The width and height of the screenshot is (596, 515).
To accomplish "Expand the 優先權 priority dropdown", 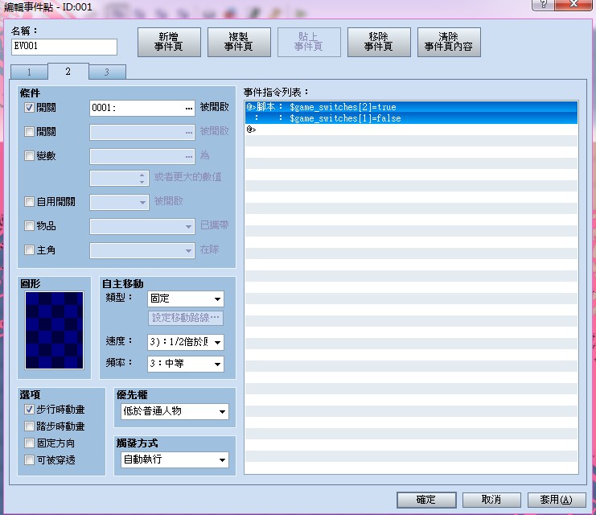I will [x=175, y=411].
